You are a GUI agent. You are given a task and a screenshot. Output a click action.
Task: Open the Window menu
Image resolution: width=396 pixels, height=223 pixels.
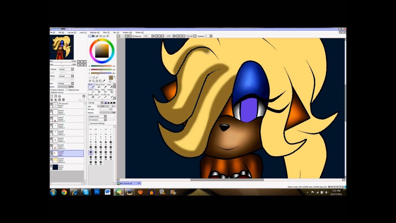(x=127, y=33)
